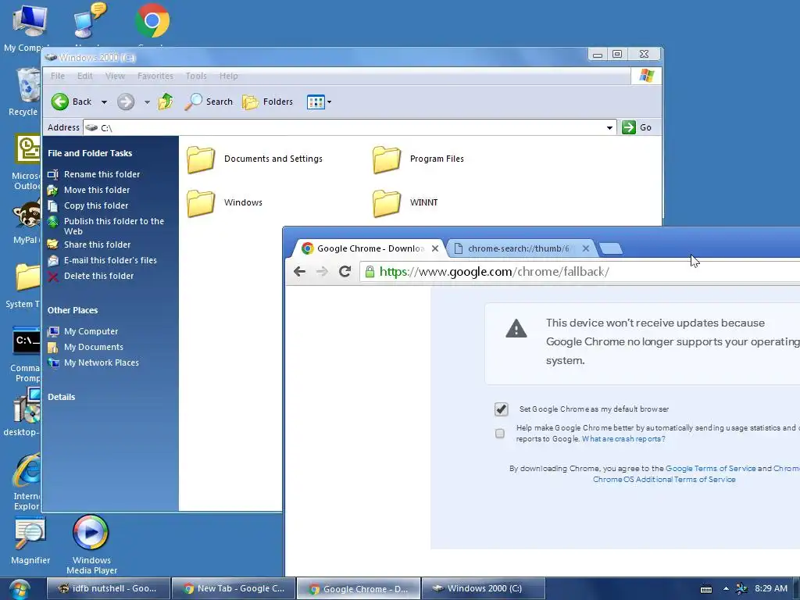Select the WINNT folder

click(405, 202)
